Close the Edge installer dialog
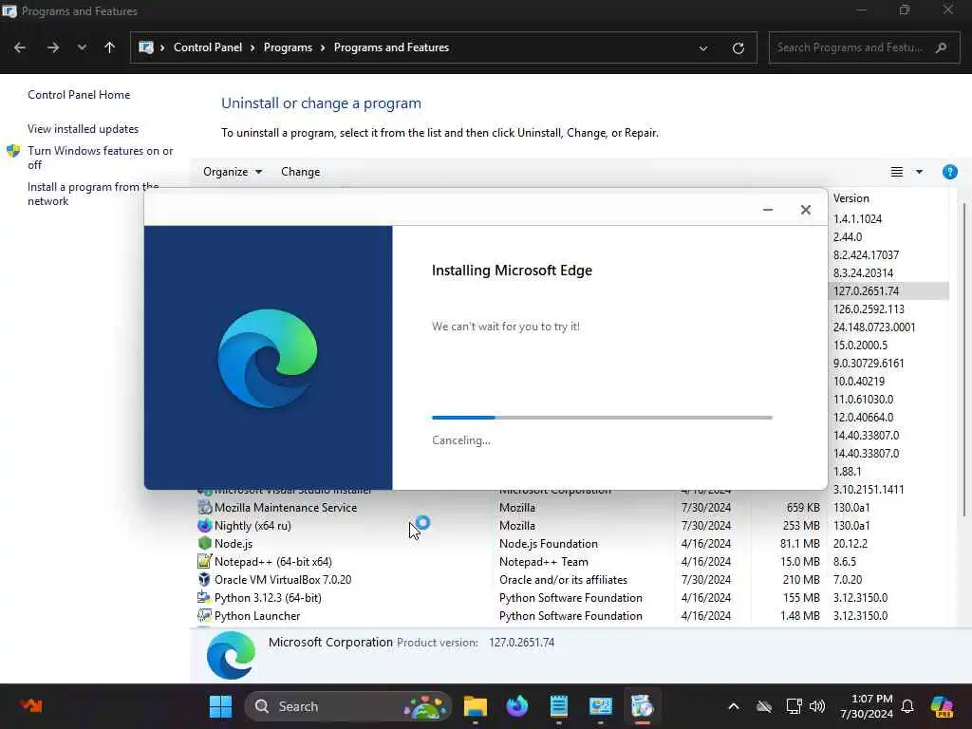The height and width of the screenshot is (729, 972). coord(805,210)
